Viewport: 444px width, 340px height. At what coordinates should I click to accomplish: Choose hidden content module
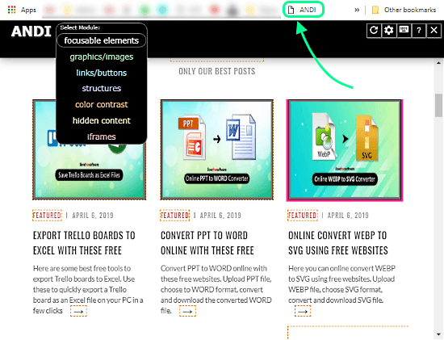point(102,120)
